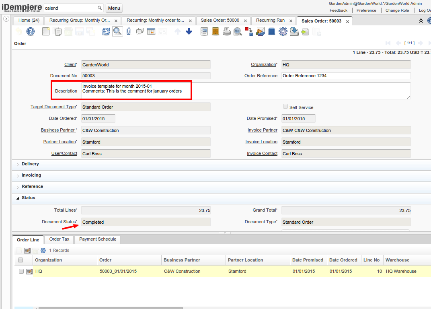Collapse the Status section
This screenshot has height=309, width=431.
28,198
